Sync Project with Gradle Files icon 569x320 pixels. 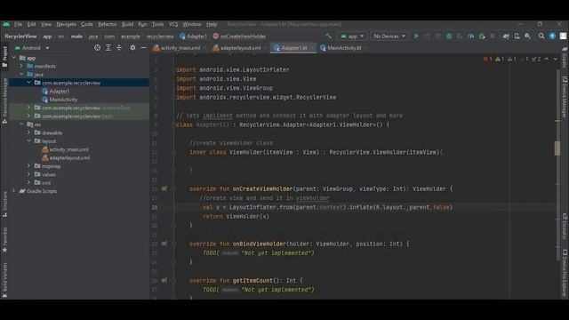506,36
